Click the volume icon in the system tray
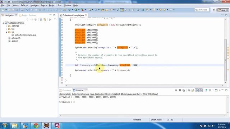 tap(213, 126)
